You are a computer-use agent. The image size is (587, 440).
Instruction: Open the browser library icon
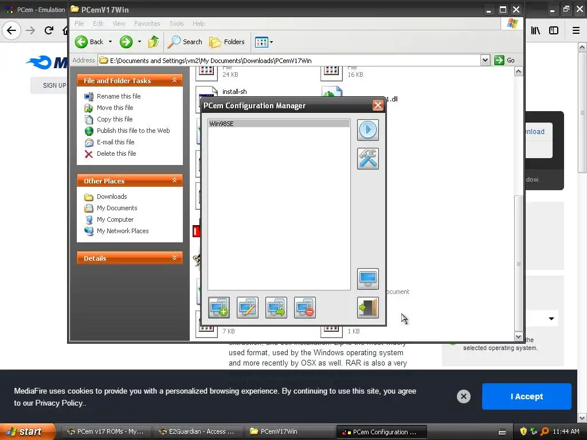(x=535, y=30)
